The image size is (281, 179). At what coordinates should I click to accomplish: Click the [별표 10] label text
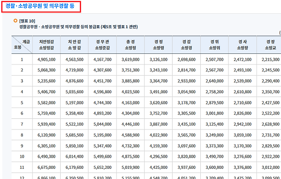(x=27, y=21)
